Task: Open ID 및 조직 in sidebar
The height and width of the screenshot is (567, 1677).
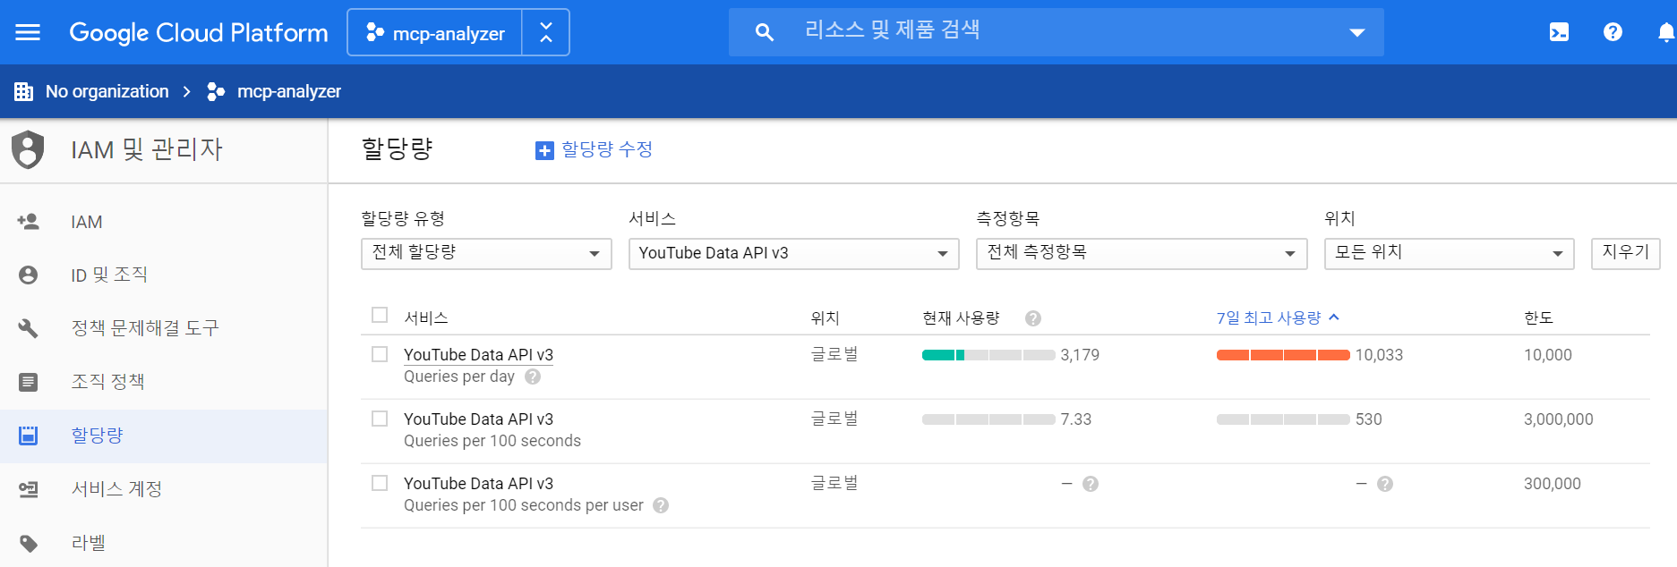Action: [163, 275]
